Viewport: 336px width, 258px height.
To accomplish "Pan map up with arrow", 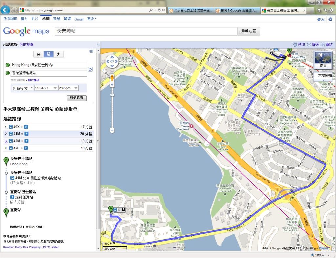I will tap(112, 57).
